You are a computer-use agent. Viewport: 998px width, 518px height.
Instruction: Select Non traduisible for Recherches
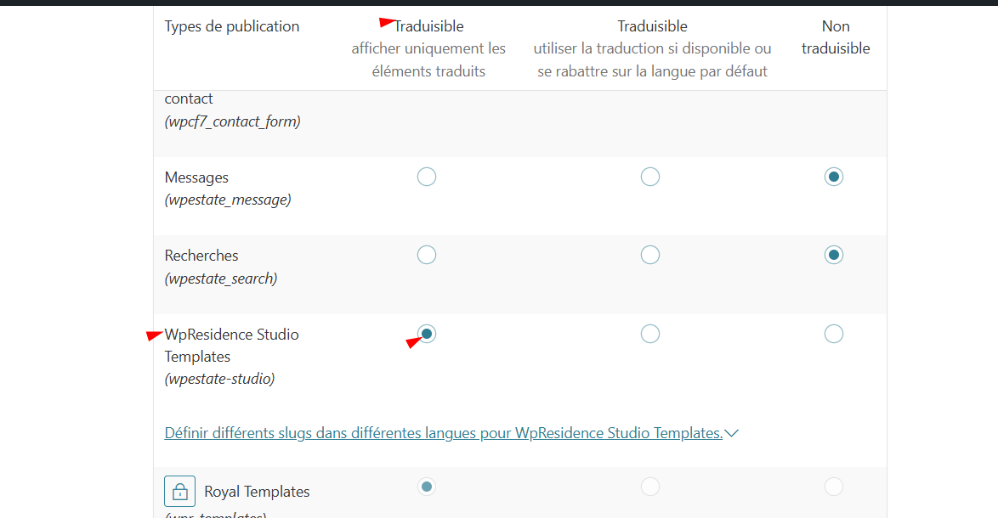(834, 255)
